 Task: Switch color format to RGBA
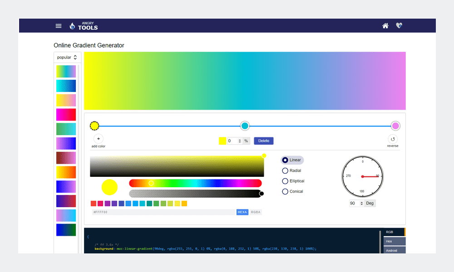(255, 212)
